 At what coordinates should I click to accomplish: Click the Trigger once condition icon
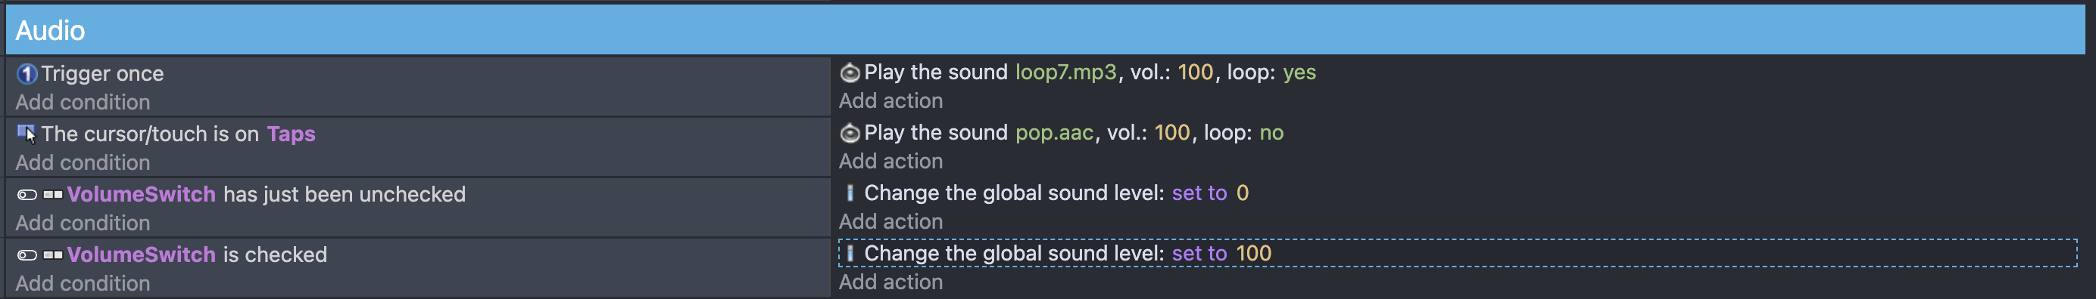coord(27,74)
